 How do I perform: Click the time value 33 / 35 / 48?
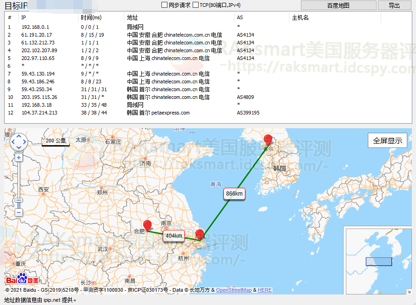pyautogui.click(x=94, y=105)
